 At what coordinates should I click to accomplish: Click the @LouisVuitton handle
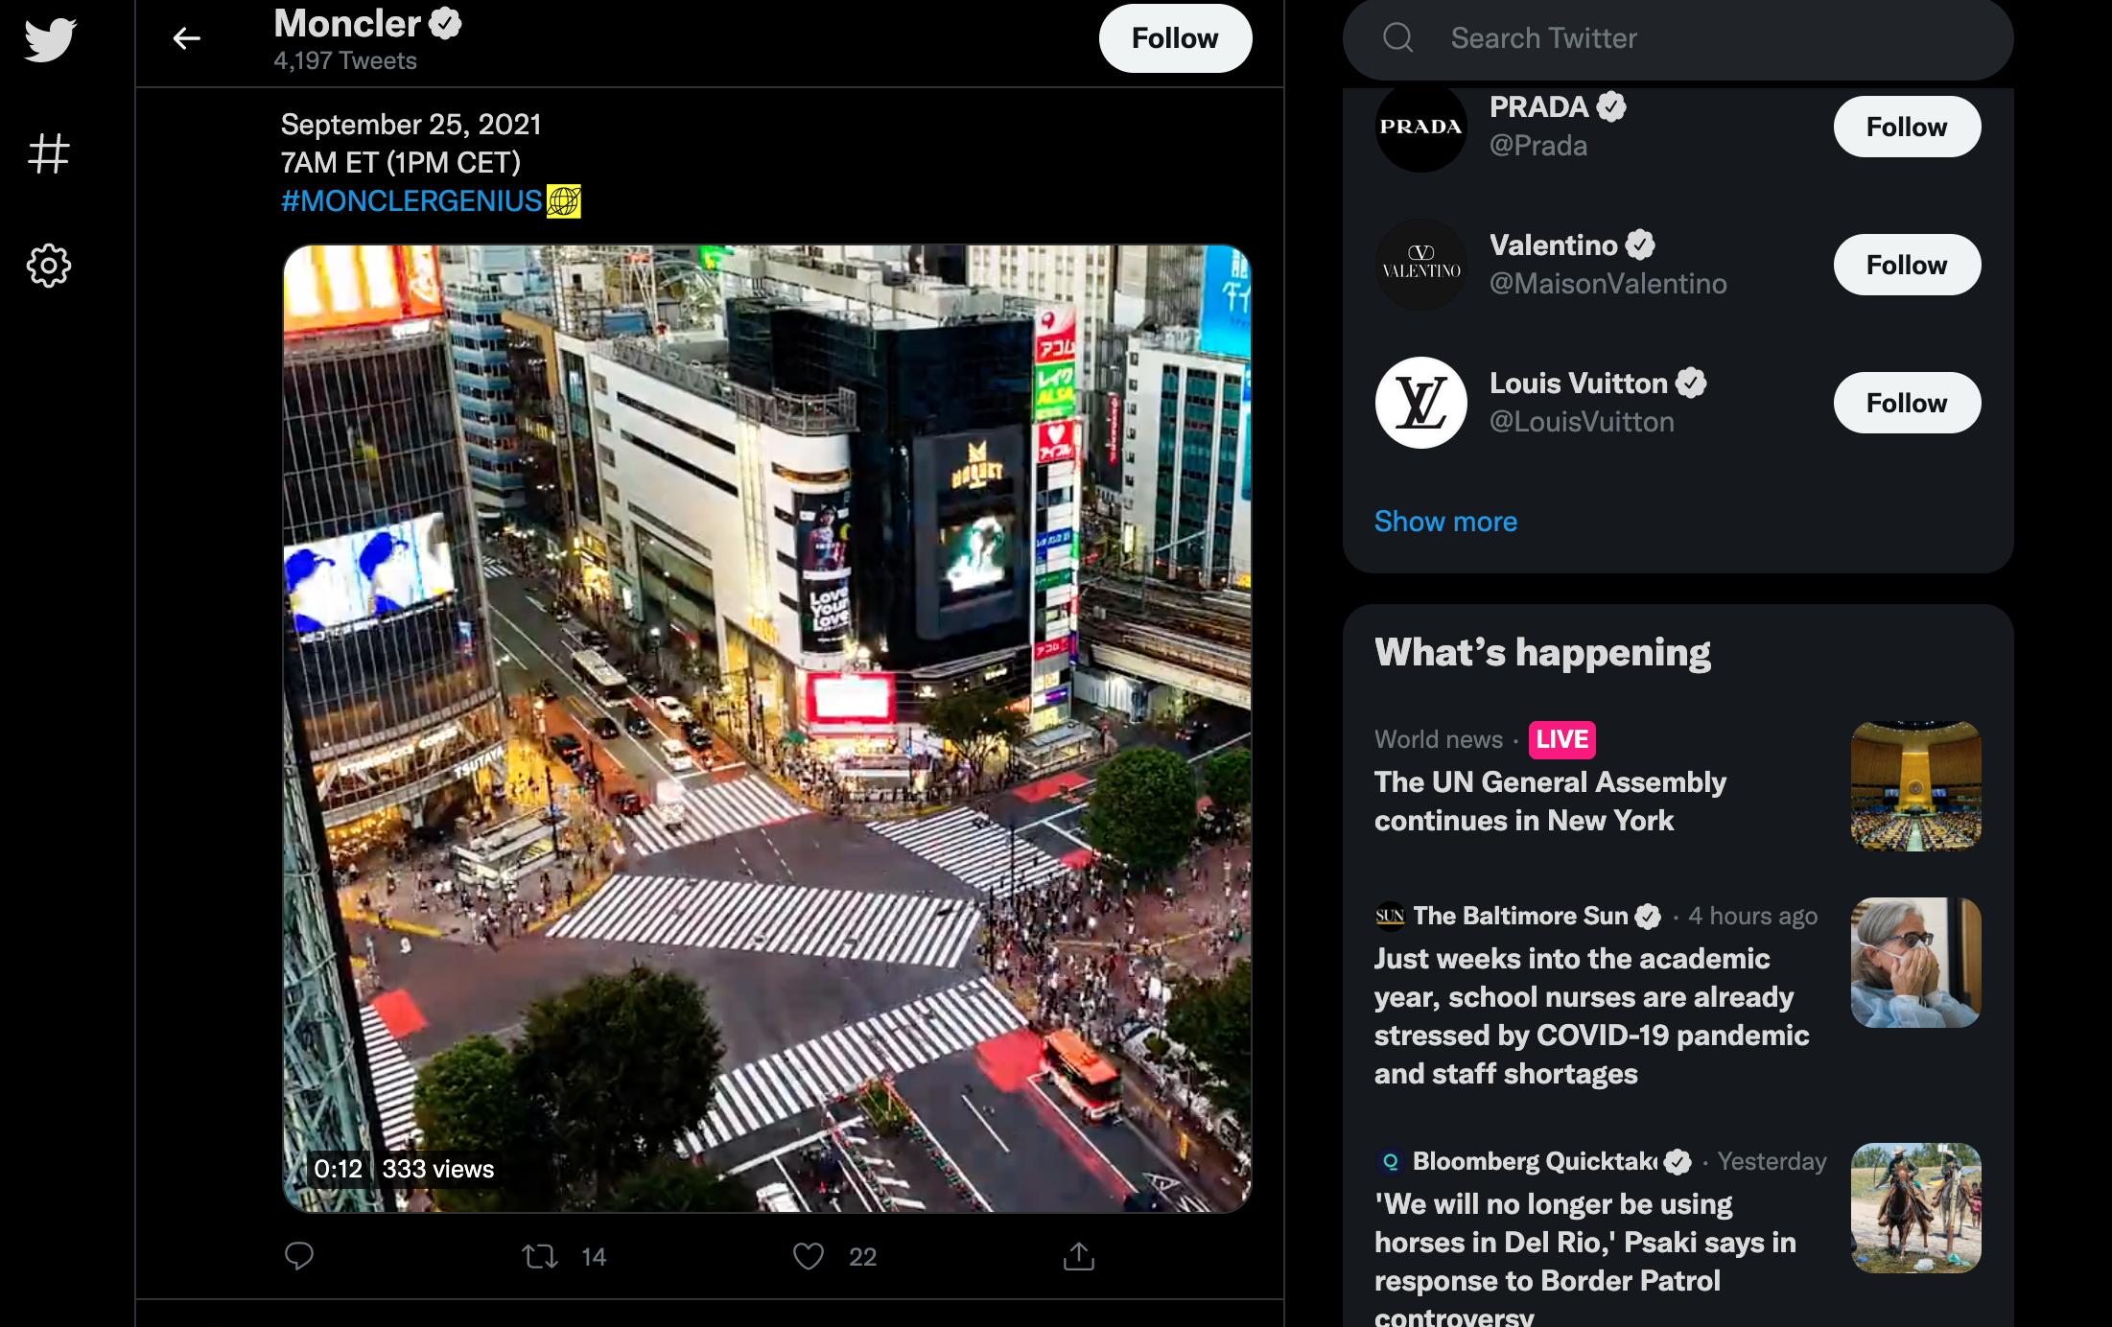pyautogui.click(x=1582, y=422)
